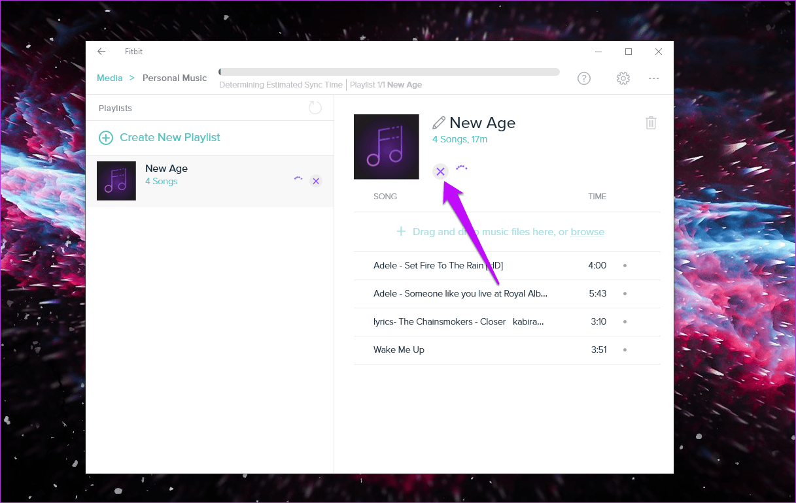Click the browse link to add music

pyautogui.click(x=587, y=232)
